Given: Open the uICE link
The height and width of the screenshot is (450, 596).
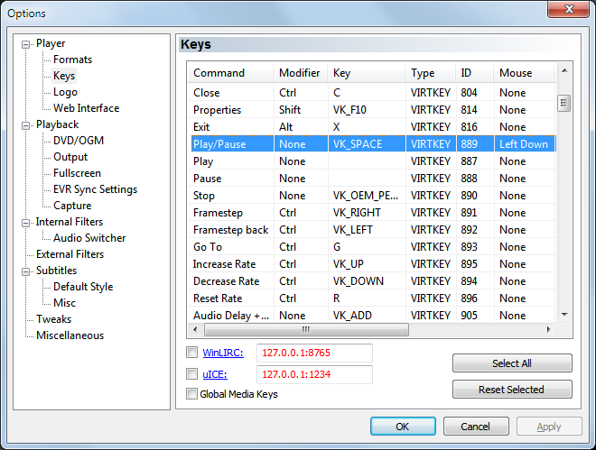Looking at the screenshot, I should (215, 374).
